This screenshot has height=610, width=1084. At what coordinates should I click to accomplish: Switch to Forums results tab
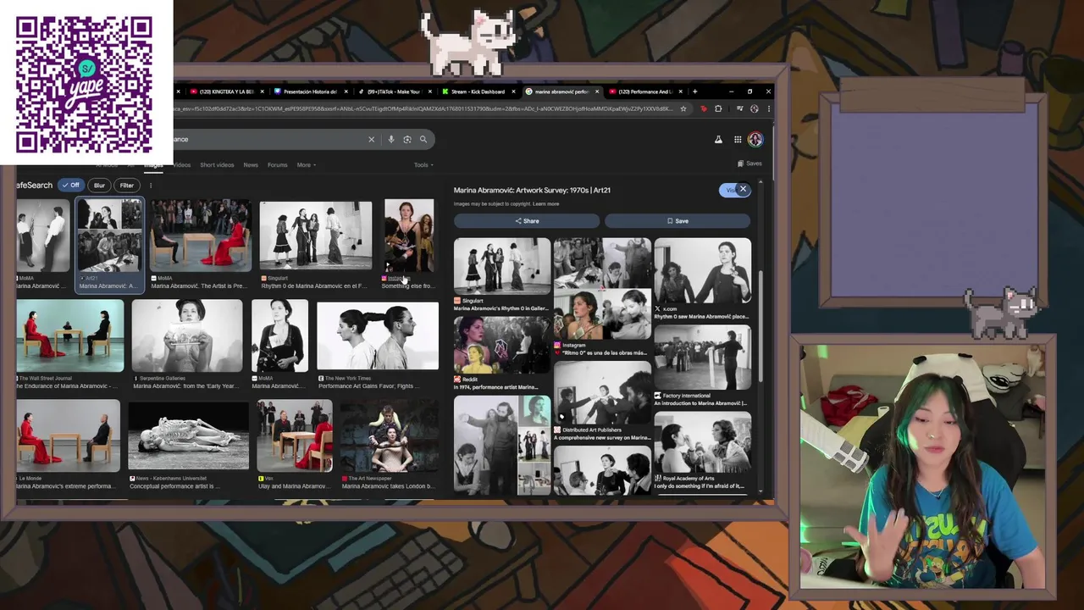pyautogui.click(x=278, y=165)
